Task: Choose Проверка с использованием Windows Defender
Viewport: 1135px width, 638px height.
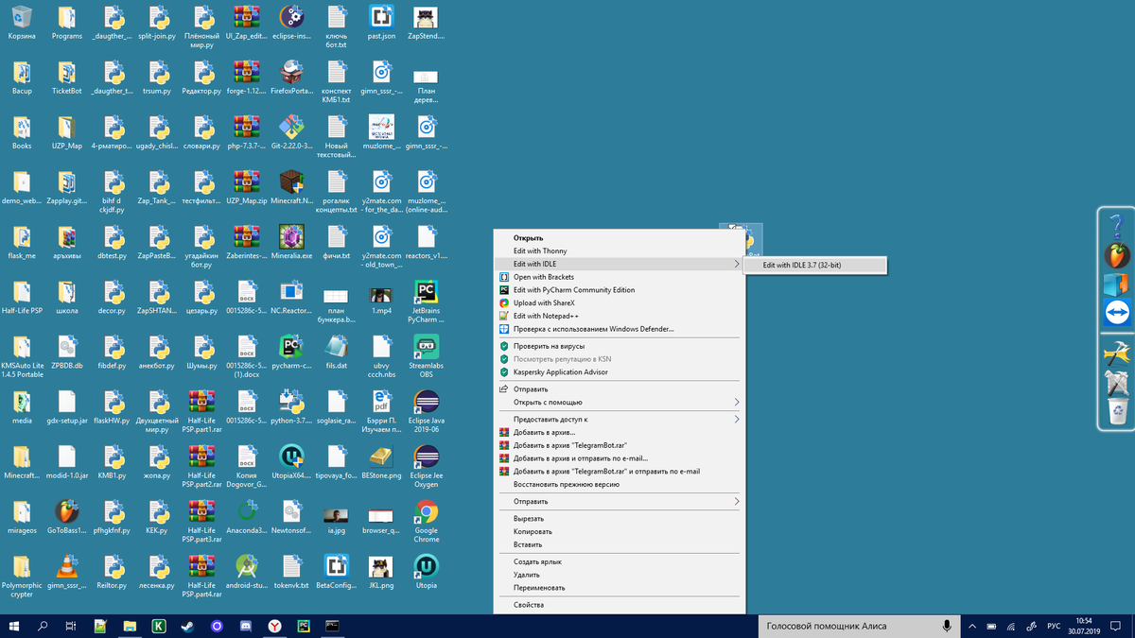Action: pos(620,329)
